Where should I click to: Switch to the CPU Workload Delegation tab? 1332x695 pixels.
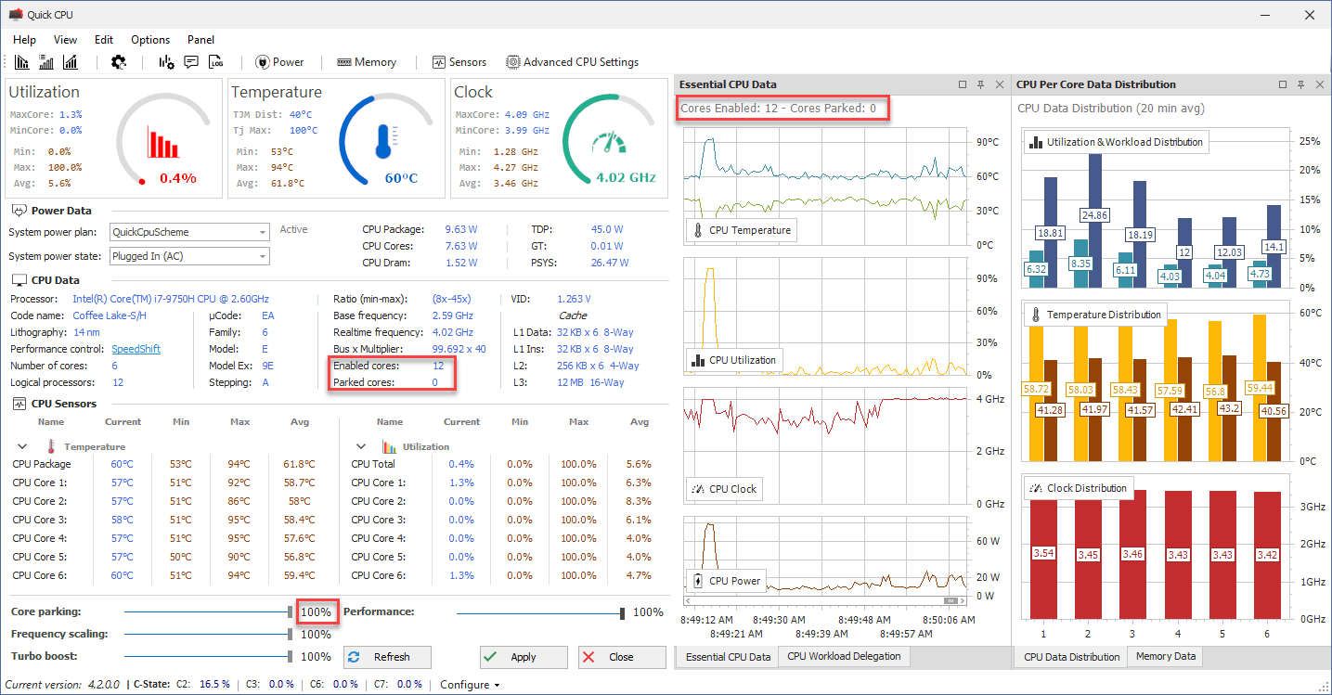click(844, 656)
